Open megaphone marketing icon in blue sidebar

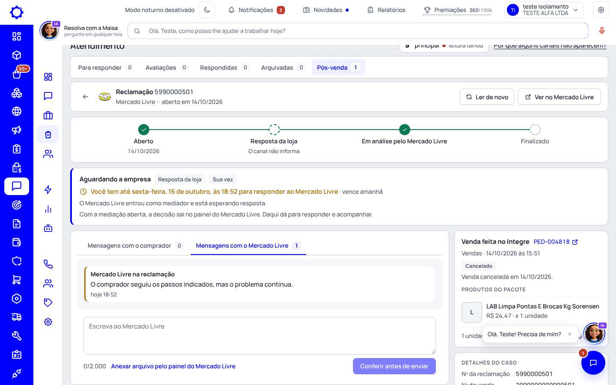pyautogui.click(x=17, y=130)
